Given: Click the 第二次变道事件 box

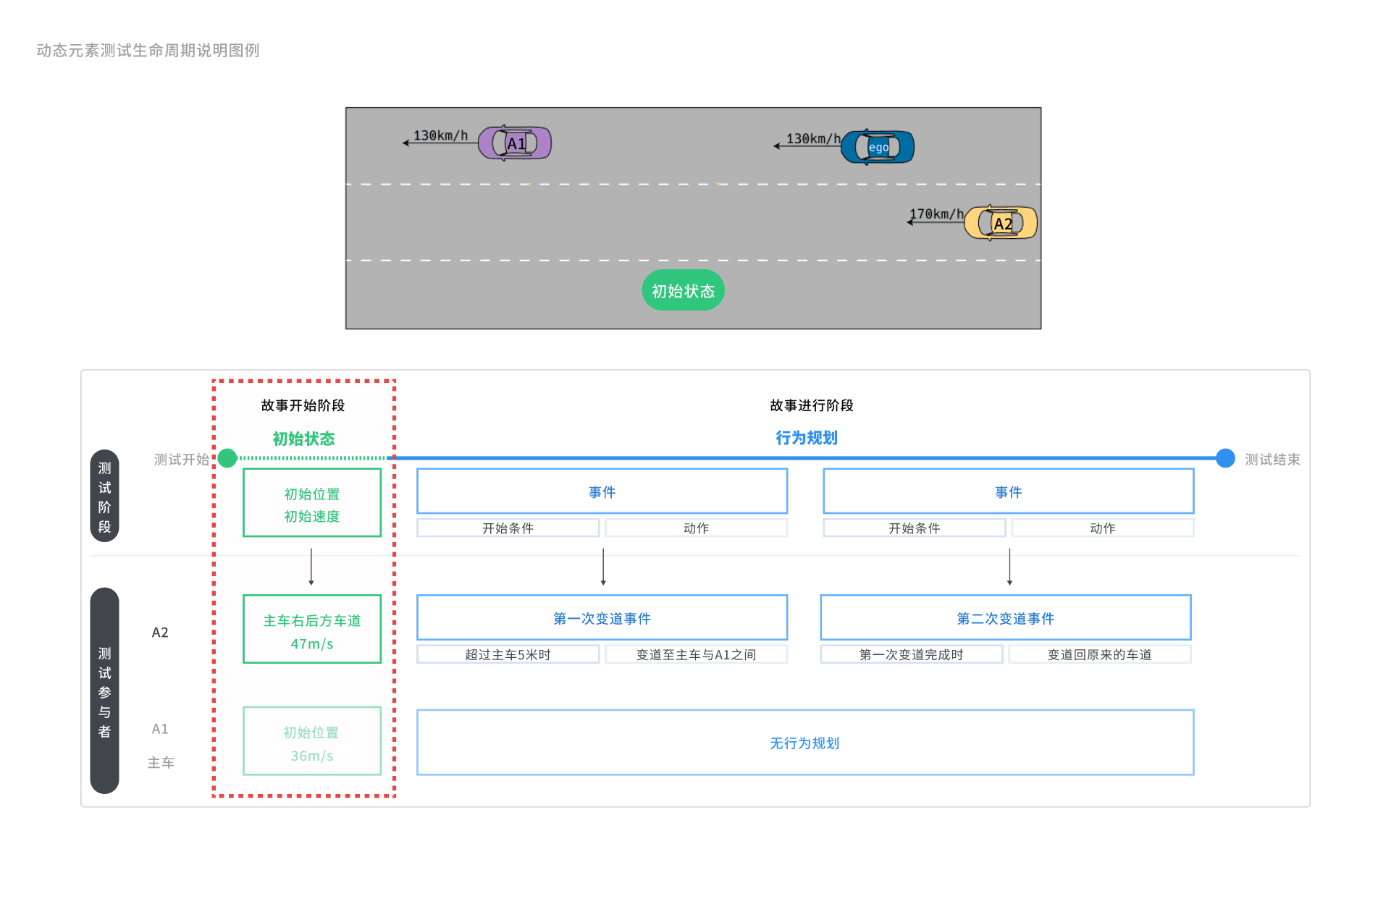Looking at the screenshot, I should (x=1005, y=618).
